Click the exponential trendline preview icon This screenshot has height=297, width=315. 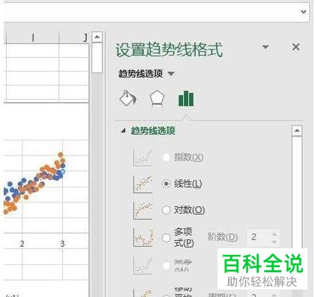point(143,157)
